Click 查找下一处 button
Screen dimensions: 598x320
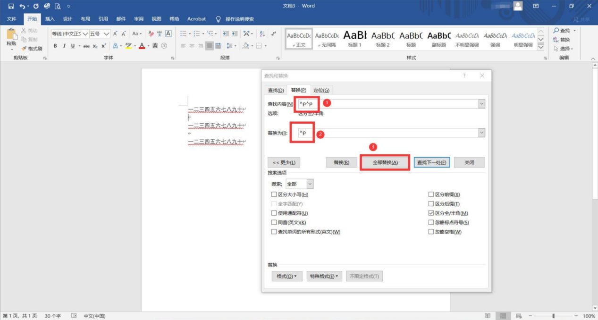tap(432, 162)
